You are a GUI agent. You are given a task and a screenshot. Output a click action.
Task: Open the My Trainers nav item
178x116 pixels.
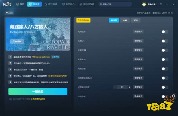87,4
